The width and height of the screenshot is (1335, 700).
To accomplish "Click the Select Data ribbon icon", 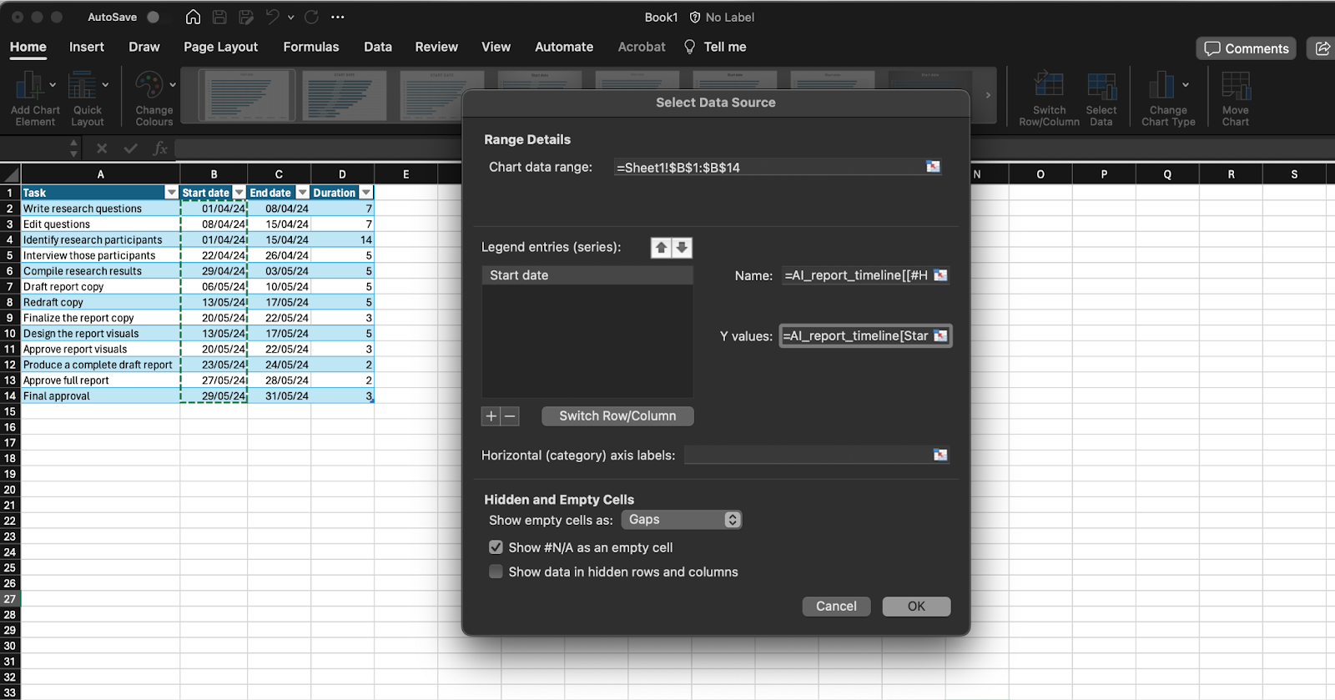I will click(1101, 85).
